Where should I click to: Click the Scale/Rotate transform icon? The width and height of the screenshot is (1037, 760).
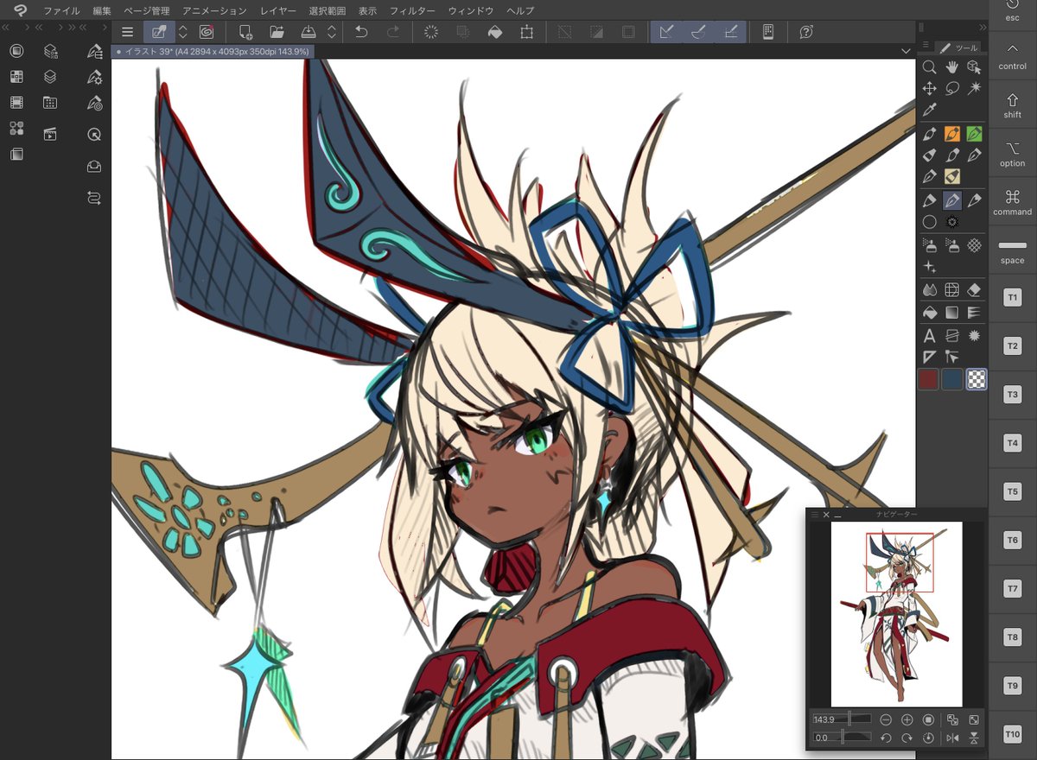click(526, 32)
